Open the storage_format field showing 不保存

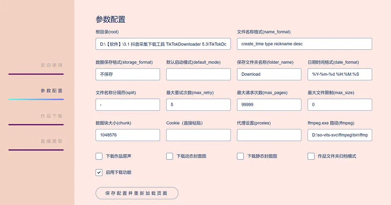[128, 74]
